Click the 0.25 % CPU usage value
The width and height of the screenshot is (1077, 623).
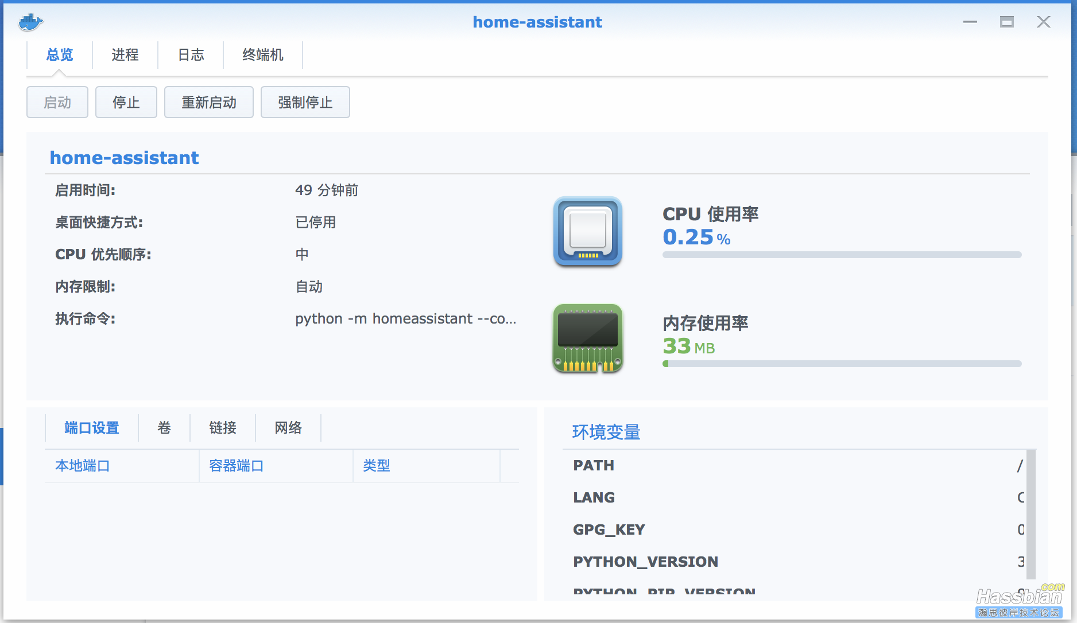pos(696,237)
